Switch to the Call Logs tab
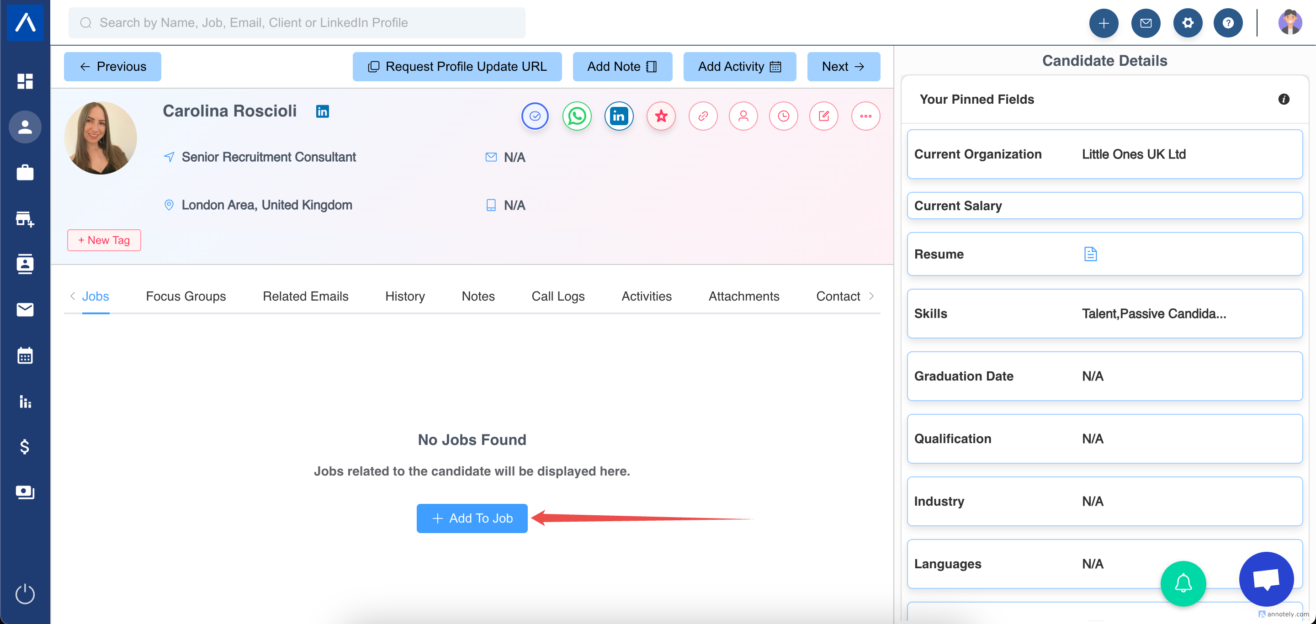 coord(558,296)
